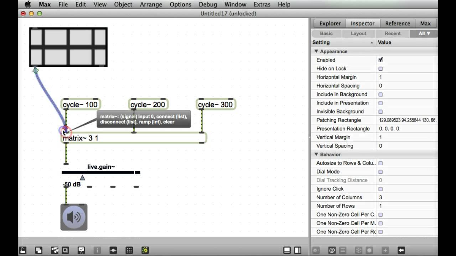Open the All filter dropdown
The width and height of the screenshot is (456, 256).
[424, 33]
